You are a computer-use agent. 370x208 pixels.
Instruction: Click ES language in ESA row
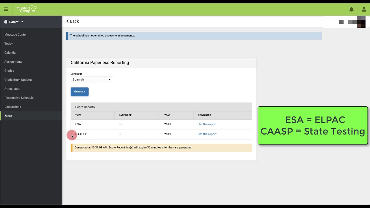(x=121, y=124)
